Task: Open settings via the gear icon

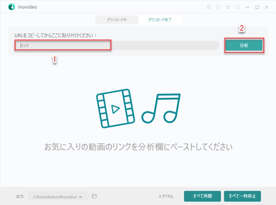Action: pyautogui.click(x=209, y=7)
